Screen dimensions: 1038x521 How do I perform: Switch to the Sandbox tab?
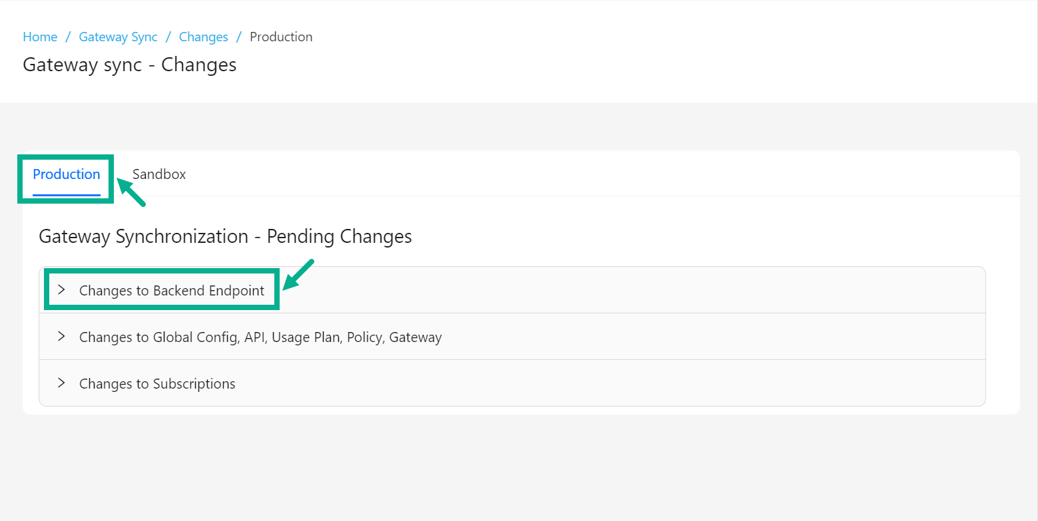(x=159, y=174)
